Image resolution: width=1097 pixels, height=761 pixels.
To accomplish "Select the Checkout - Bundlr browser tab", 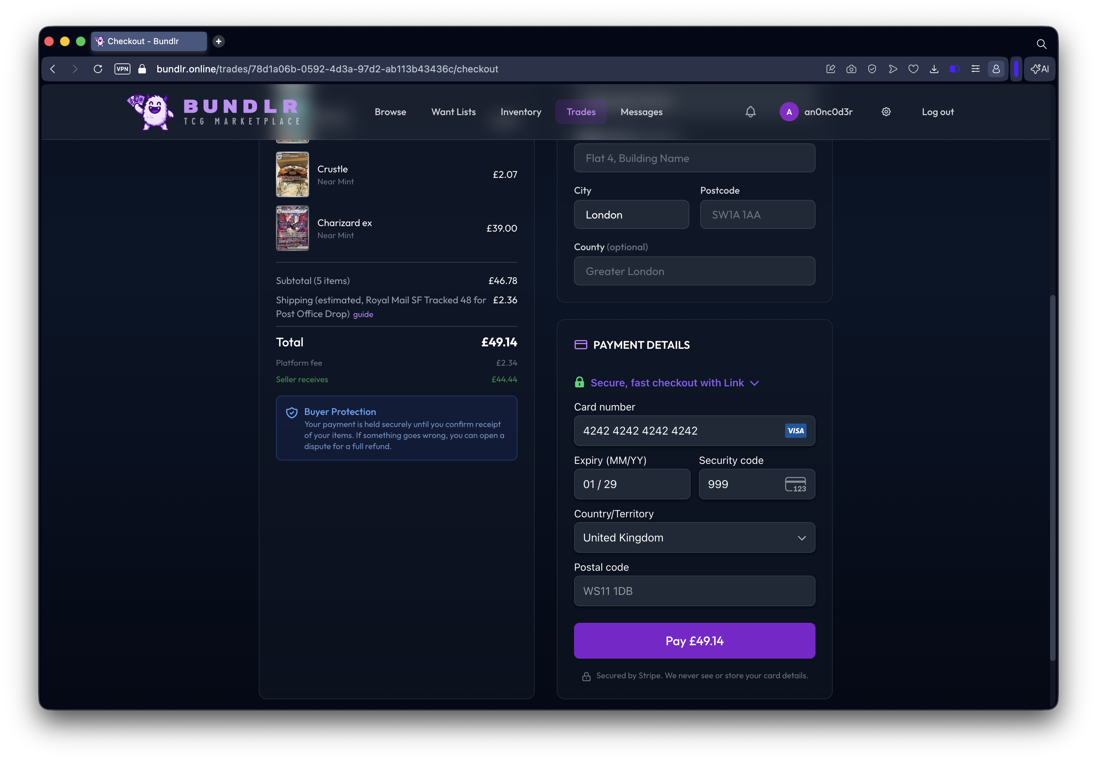I will tap(149, 41).
